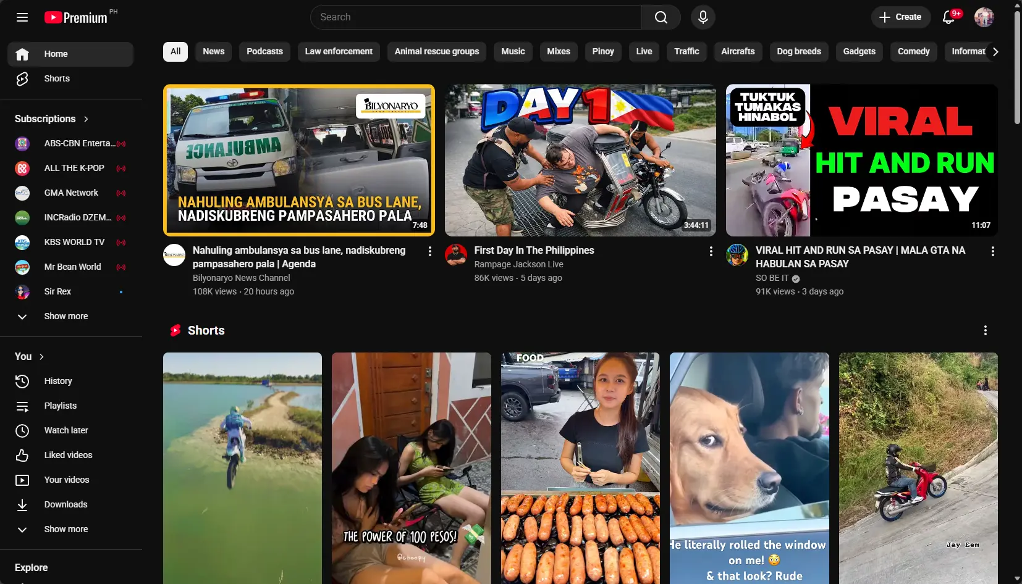Open the account avatar menu
The height and width of the screenshot is (584, 1022).
click(x=984, y=17)
